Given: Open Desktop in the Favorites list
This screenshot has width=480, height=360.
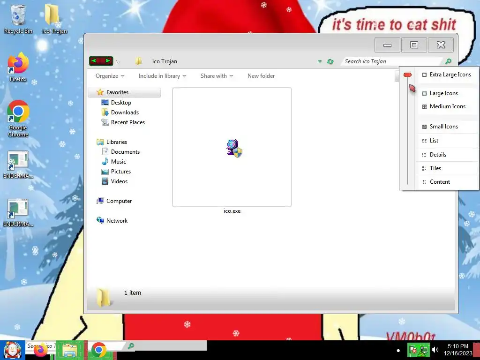Looking at the screenshot, I should 116,103.
